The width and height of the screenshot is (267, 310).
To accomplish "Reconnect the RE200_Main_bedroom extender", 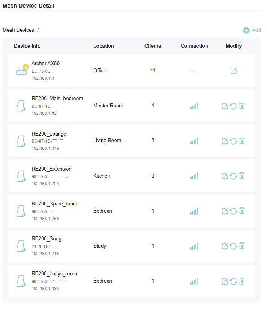I will [233, 106].
